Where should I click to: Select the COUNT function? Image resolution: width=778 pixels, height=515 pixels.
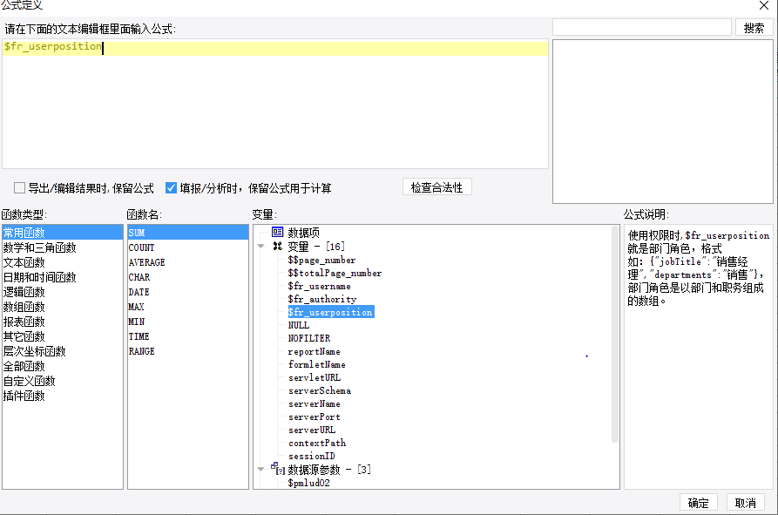coord(188,247)
